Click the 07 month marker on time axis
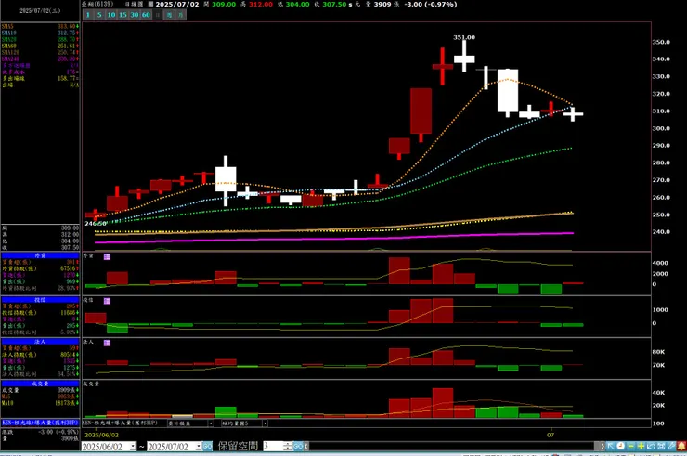 (x=551, y=435)
